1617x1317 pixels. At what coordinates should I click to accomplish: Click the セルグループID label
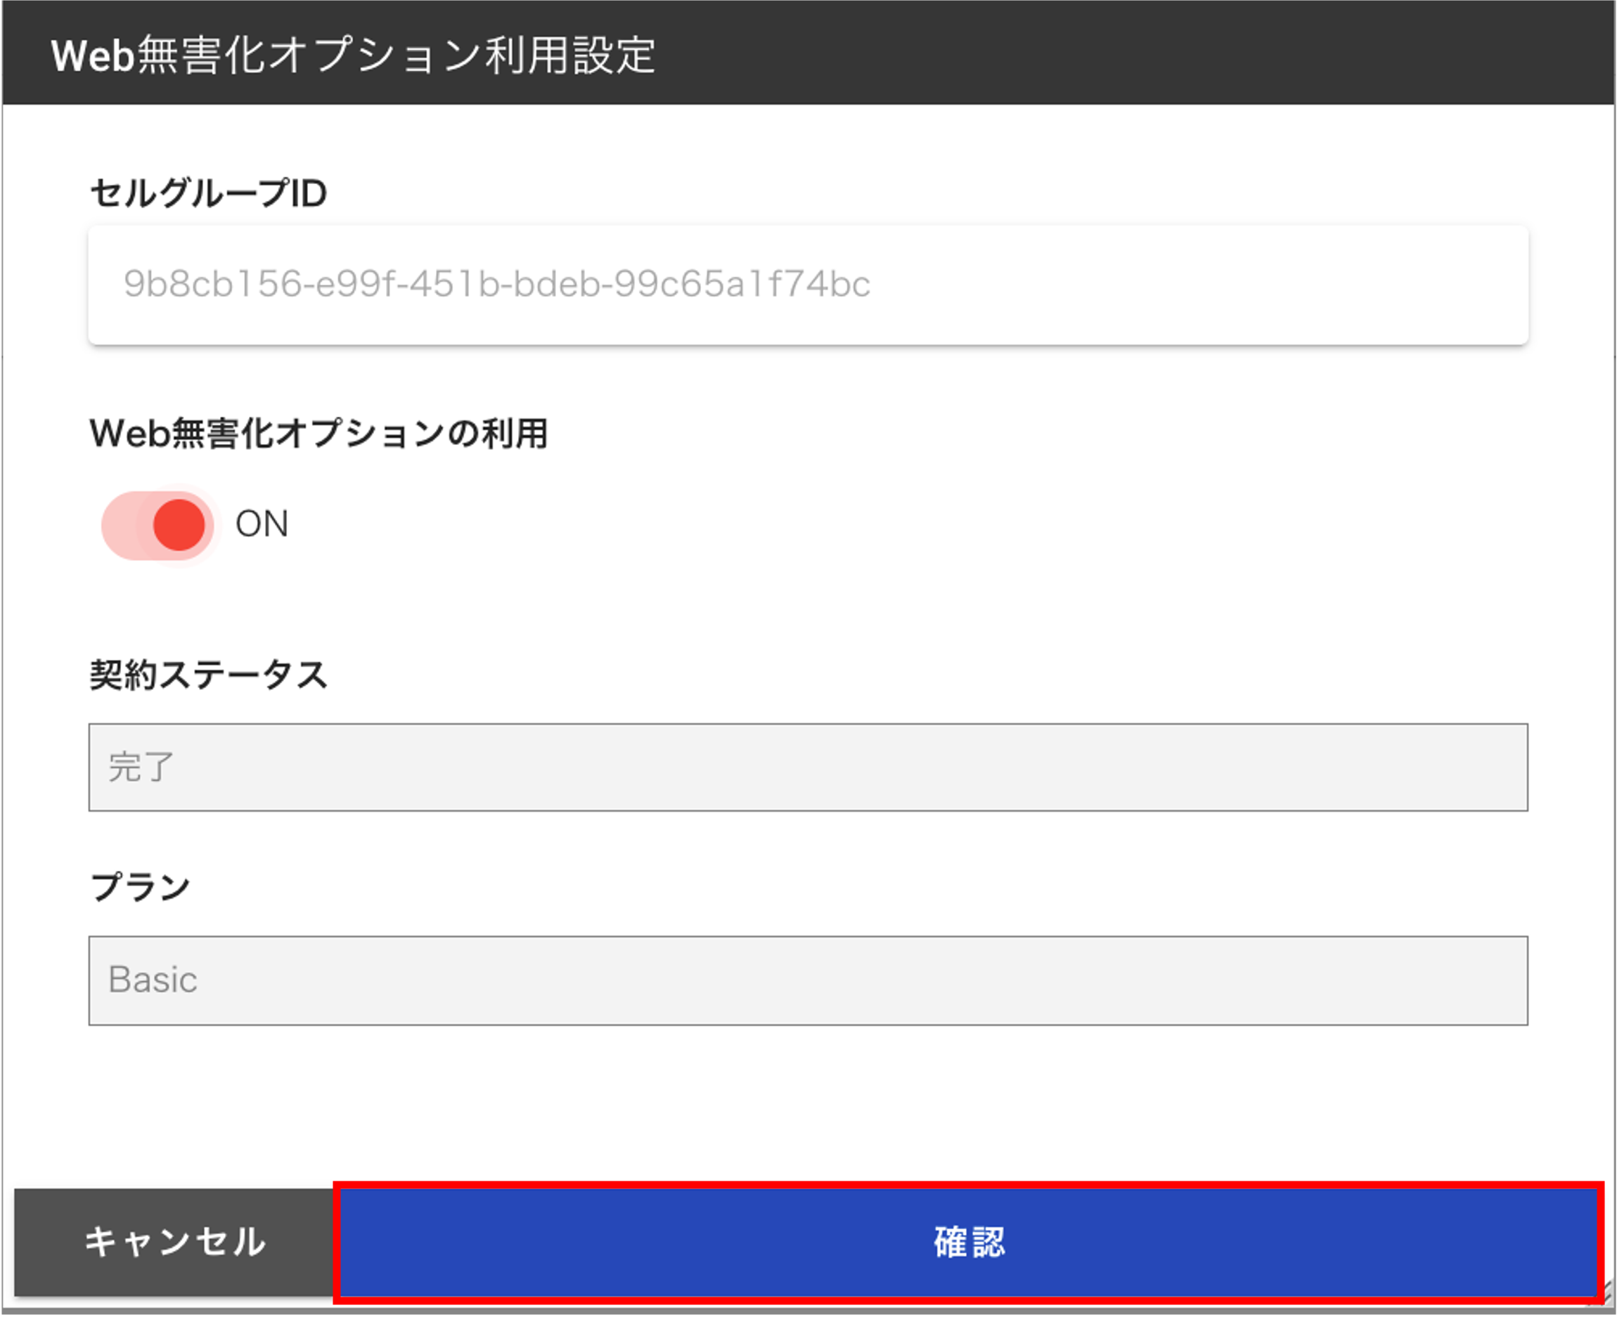[208, 193]
